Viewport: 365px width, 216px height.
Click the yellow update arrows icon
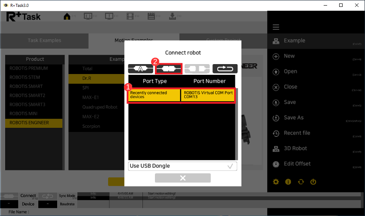tap(301, 182)
